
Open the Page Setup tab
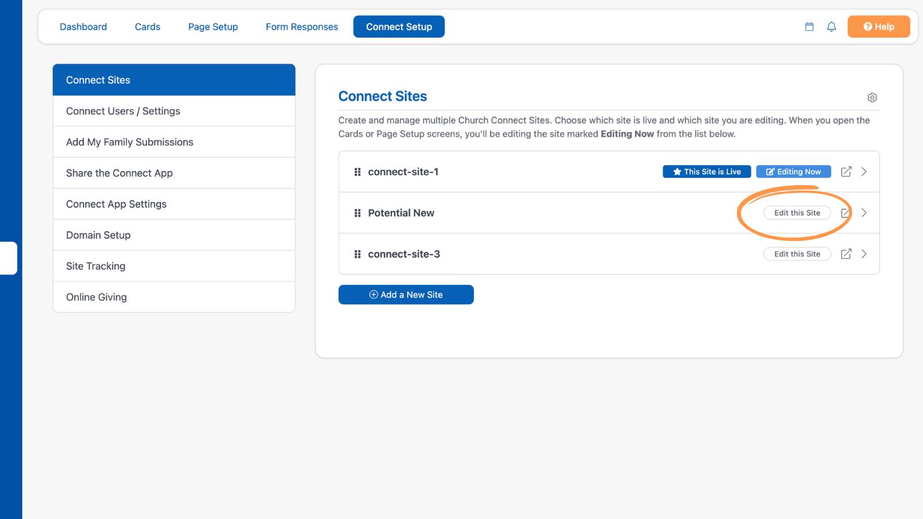tap(213, 27)
